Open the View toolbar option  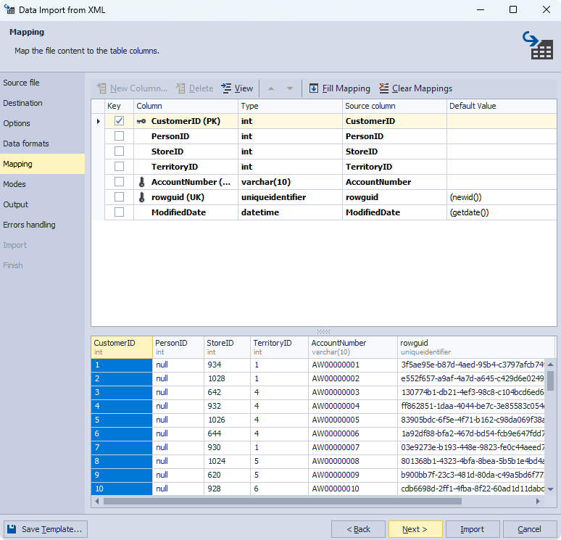click(x=237, y=88)
